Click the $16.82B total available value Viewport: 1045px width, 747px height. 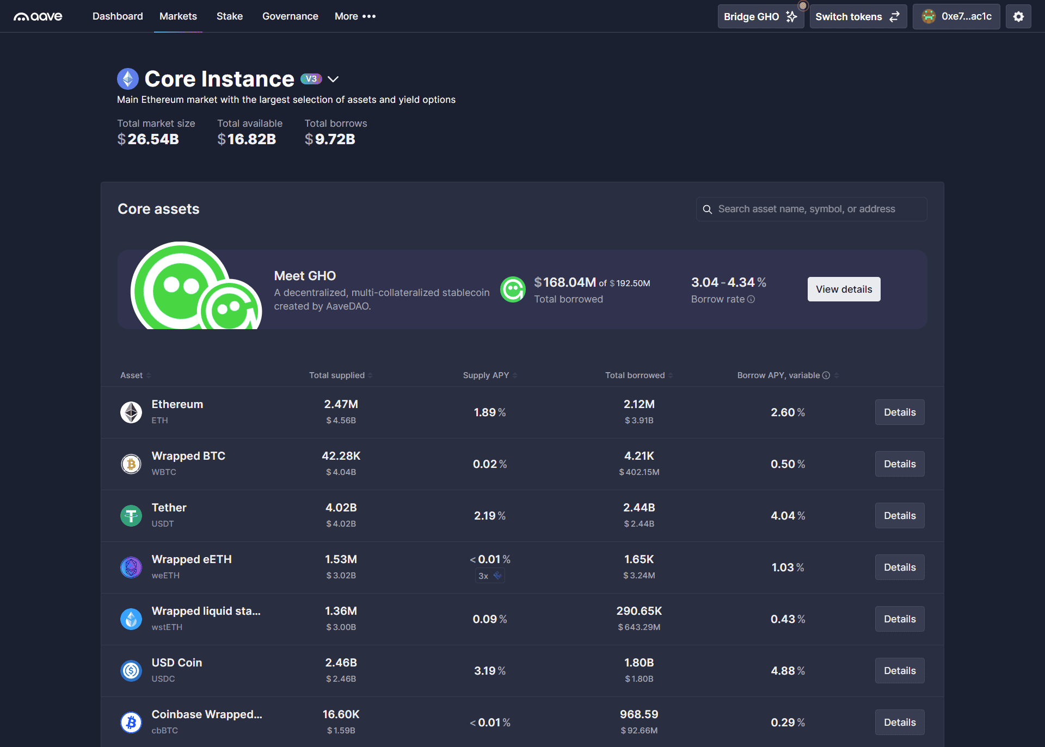point(247,139)
